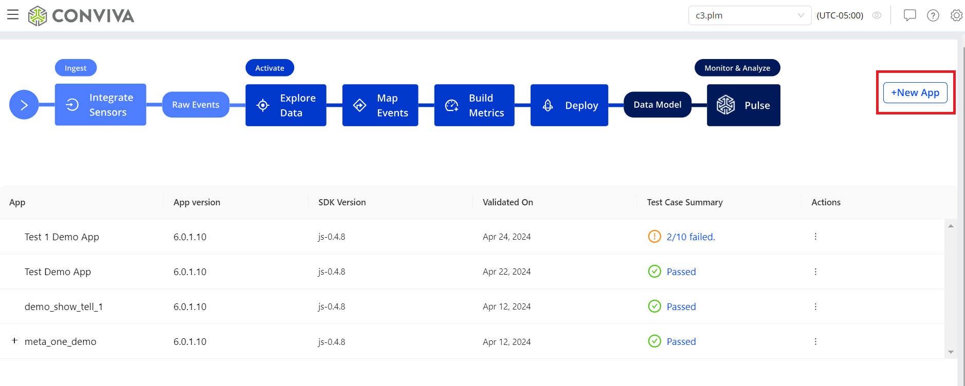Image resolution: width=965 pixels, height=386 pixels.
Task: Select the Raw Events pipeline stage
Action: [x=196, y=105]
